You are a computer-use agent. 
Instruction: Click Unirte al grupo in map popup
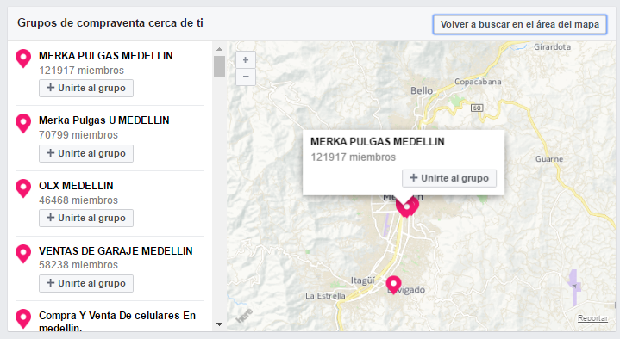coord(449,178)
